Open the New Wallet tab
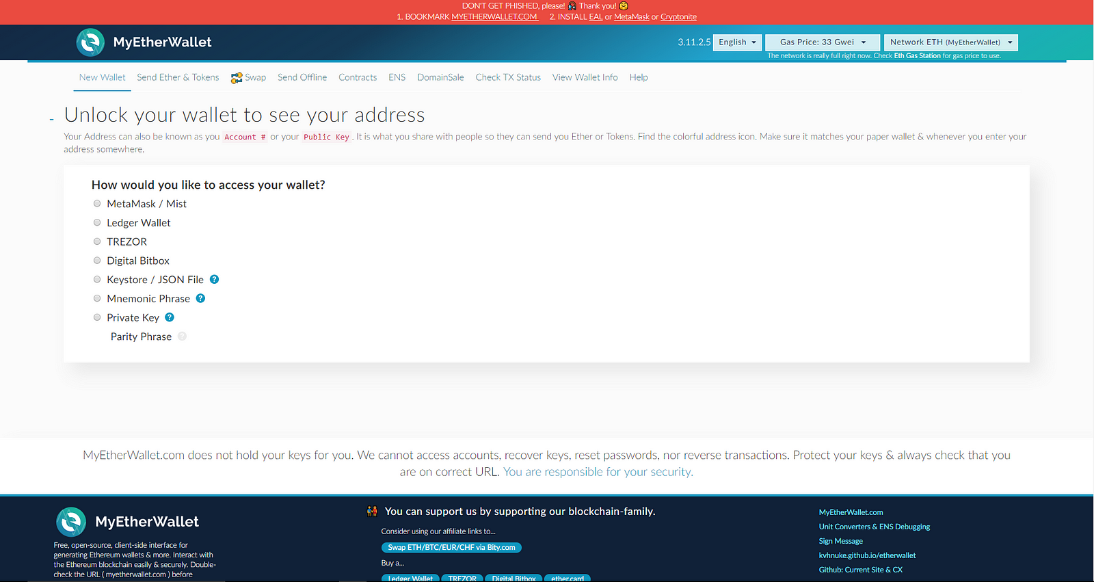Image resolution: width=1094 pixels, height=582 pixels. point(103,77)
